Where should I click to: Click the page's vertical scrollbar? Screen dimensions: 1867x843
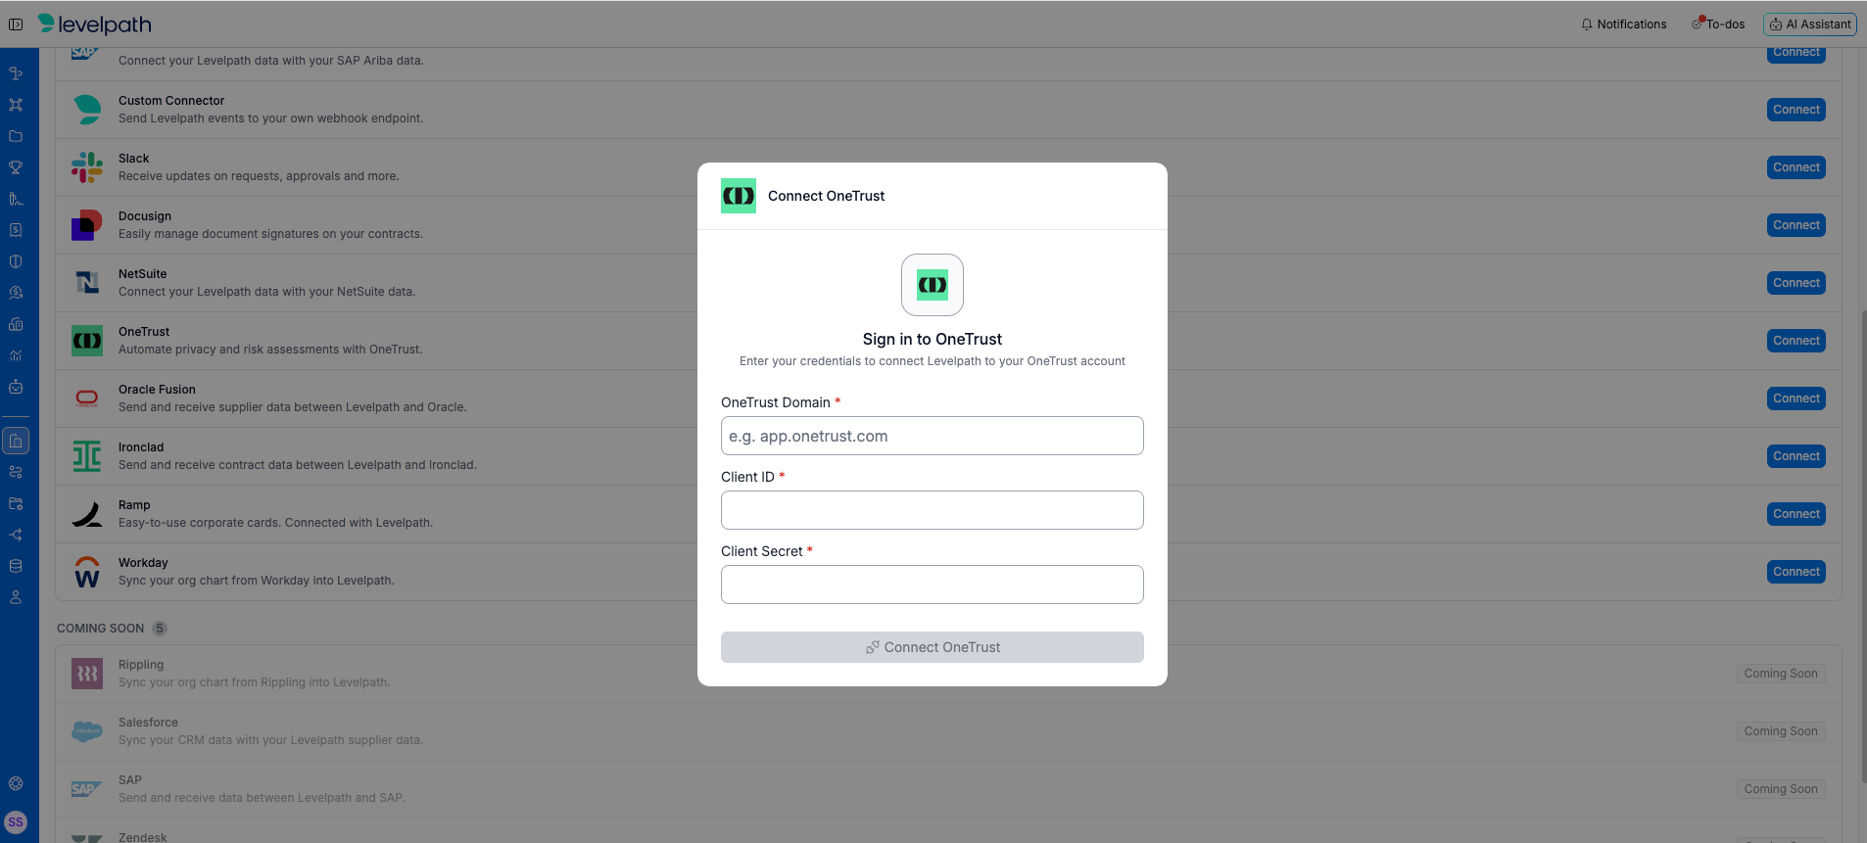click(1863, 548)
